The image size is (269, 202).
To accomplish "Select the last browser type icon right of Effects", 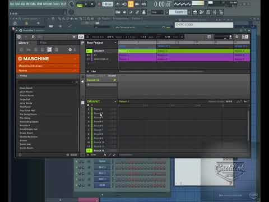I will 56,49.
